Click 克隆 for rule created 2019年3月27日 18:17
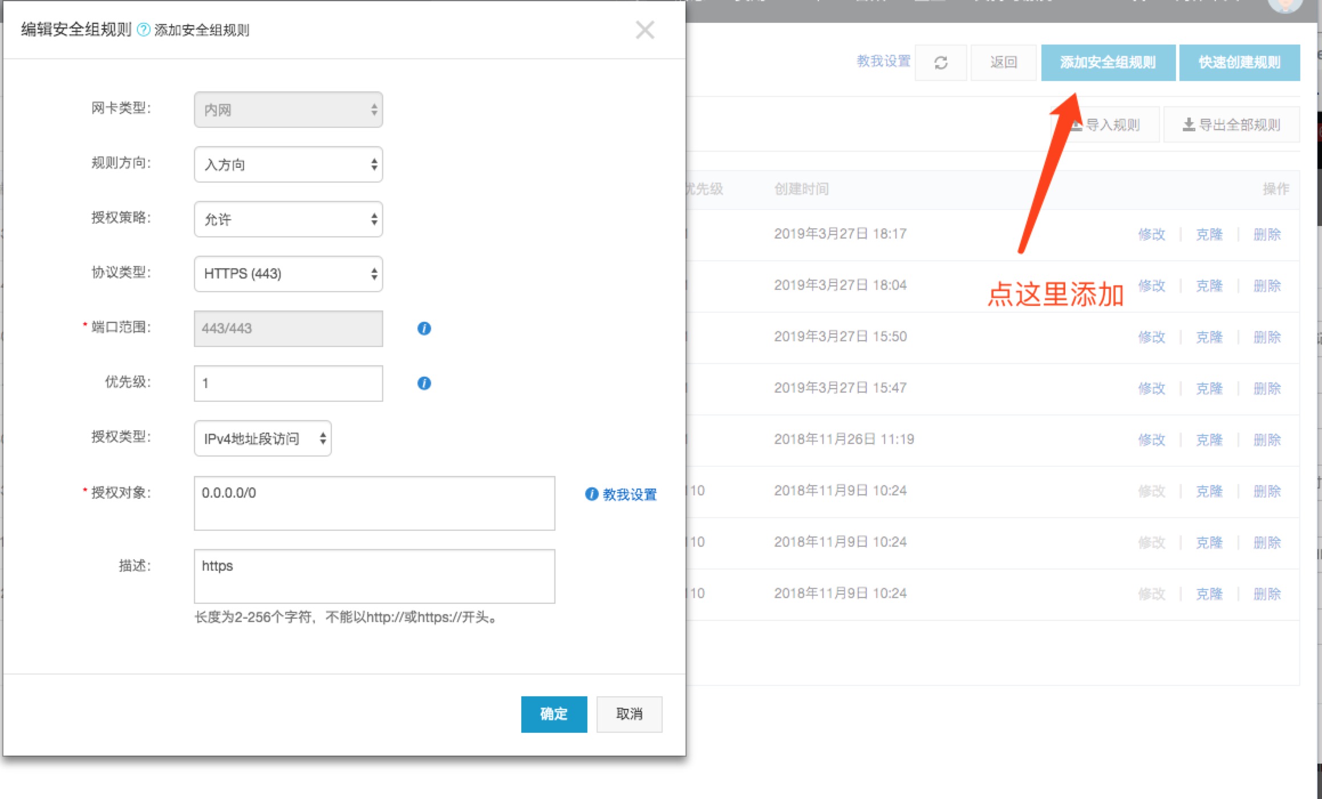Screen dimensions: 1322x799 coord(1209,234)
